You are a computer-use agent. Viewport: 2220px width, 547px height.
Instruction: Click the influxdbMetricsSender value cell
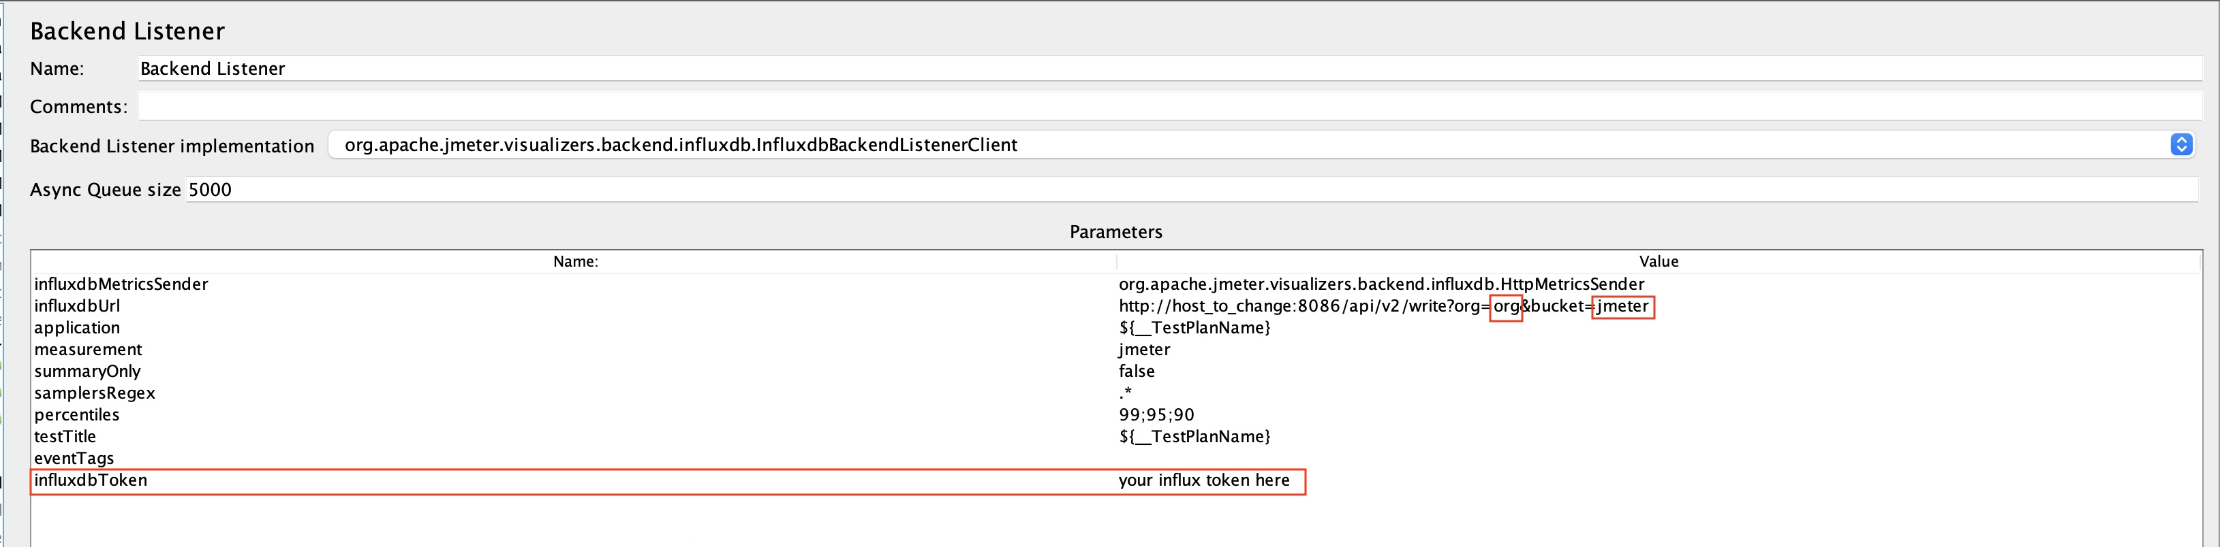[x=1381, y=284]
